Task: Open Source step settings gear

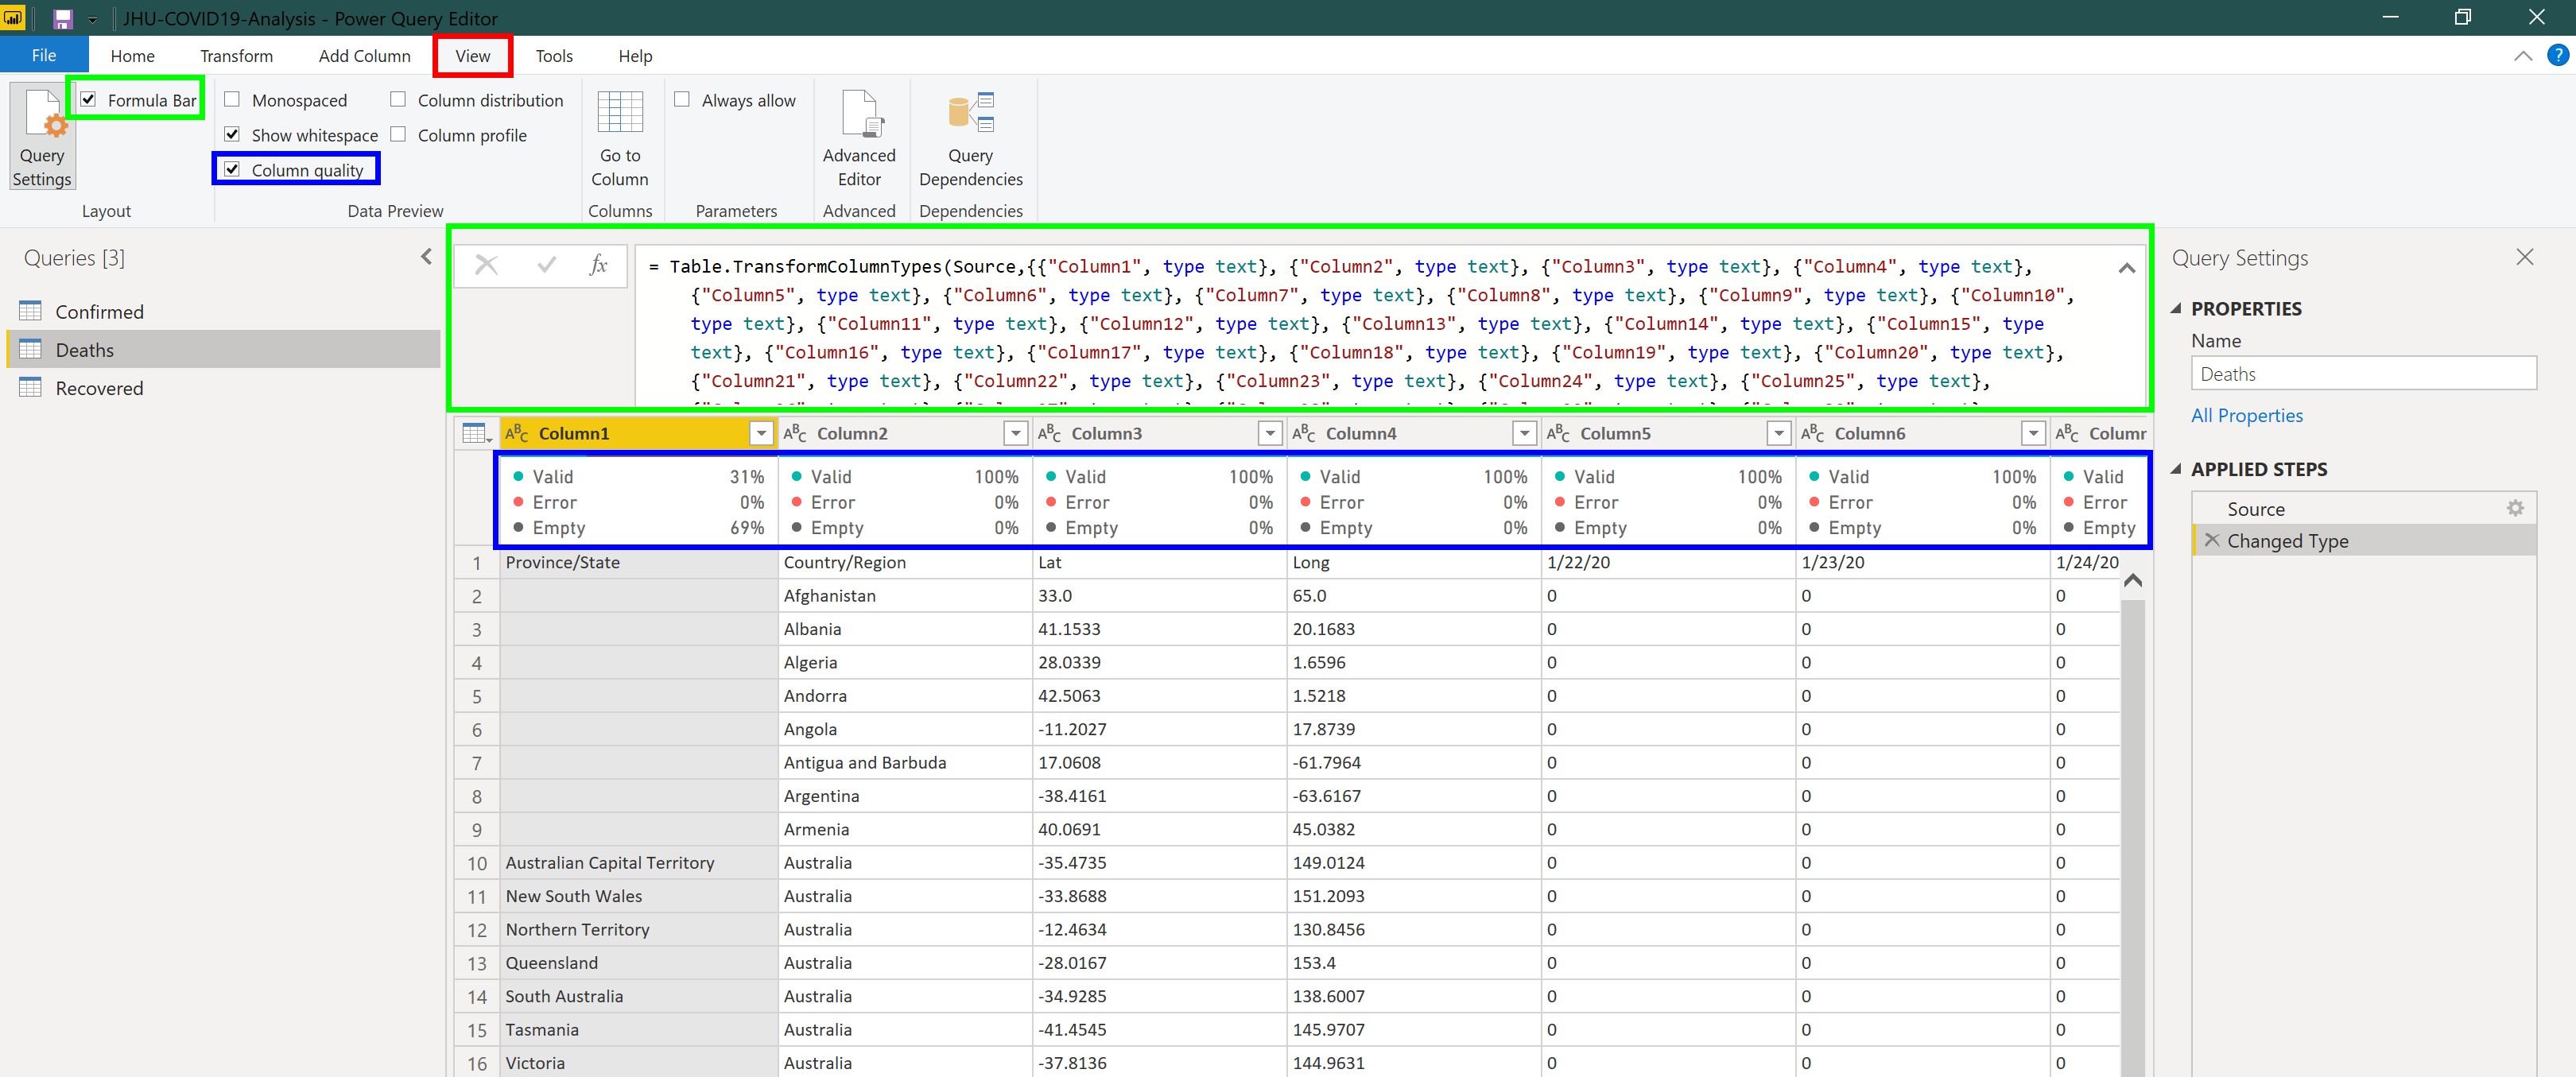Action: click(2514, 508)
